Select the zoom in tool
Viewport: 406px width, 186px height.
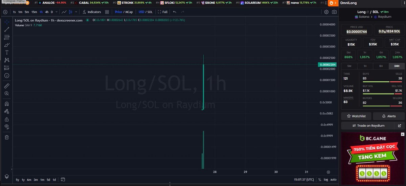point(7,93)
